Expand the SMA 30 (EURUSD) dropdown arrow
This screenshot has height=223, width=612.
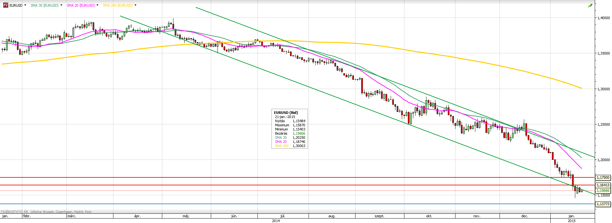tap(61, 5)
